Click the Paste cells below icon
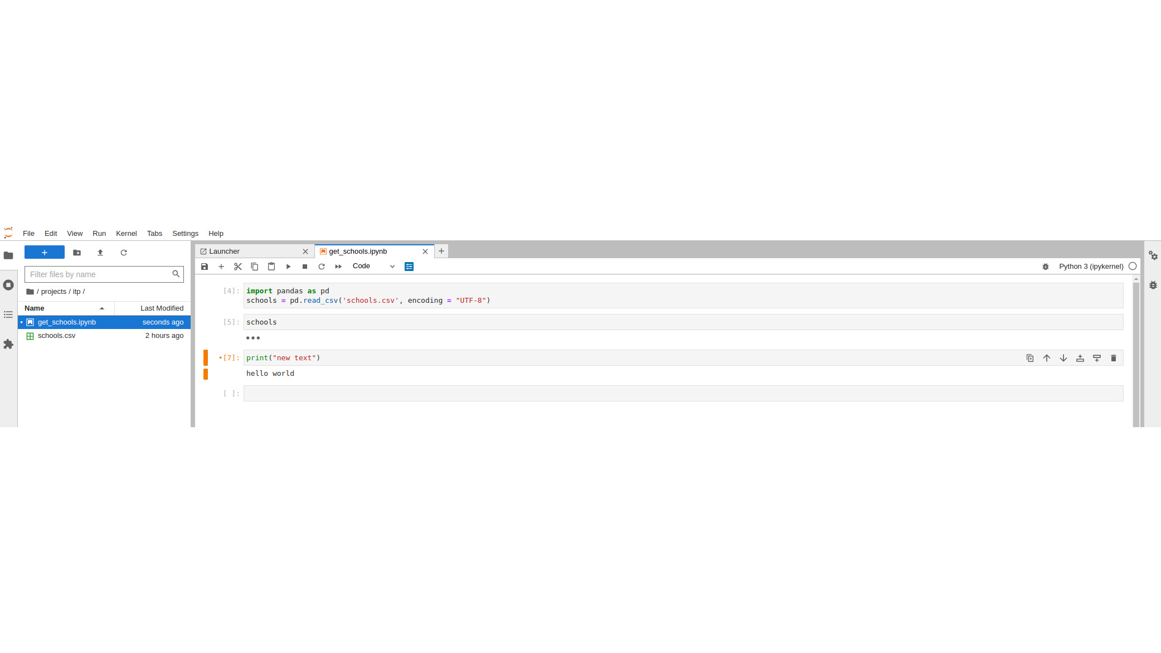 [x=271, y=265]
